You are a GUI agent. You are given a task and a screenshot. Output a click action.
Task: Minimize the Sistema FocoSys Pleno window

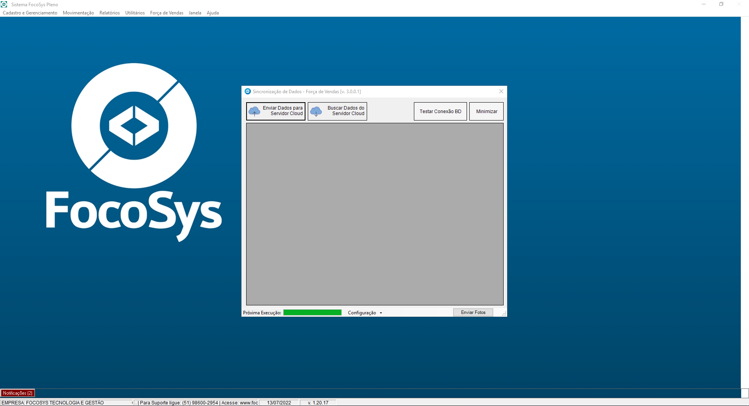(704, 4)
